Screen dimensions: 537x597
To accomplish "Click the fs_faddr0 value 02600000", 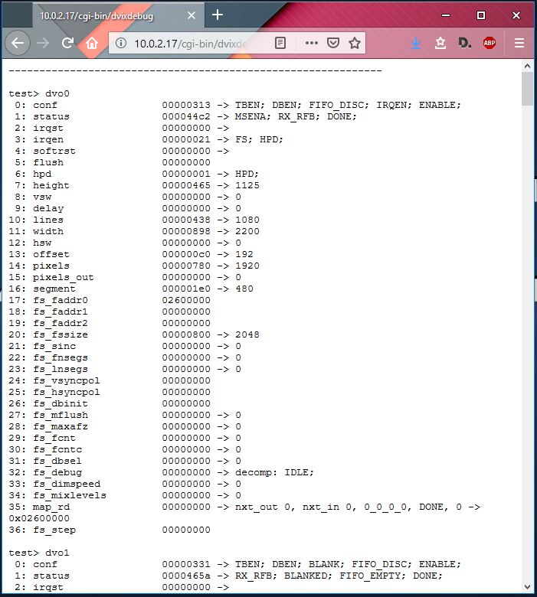I will (186, 300).
